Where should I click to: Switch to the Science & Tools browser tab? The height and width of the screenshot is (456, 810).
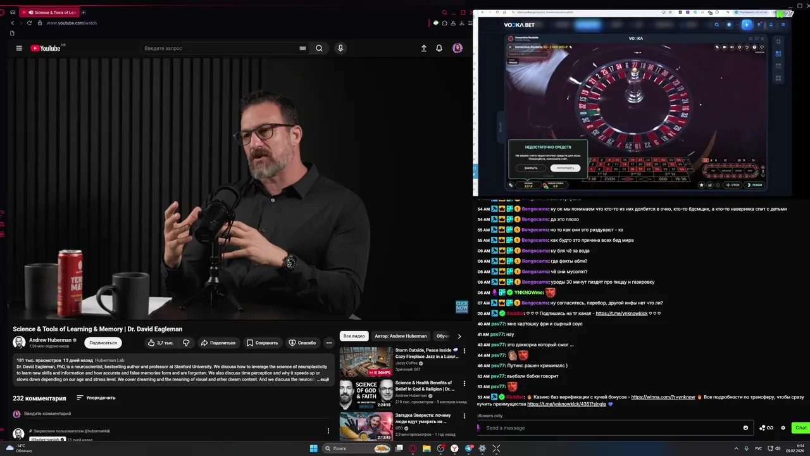(51, 12)
